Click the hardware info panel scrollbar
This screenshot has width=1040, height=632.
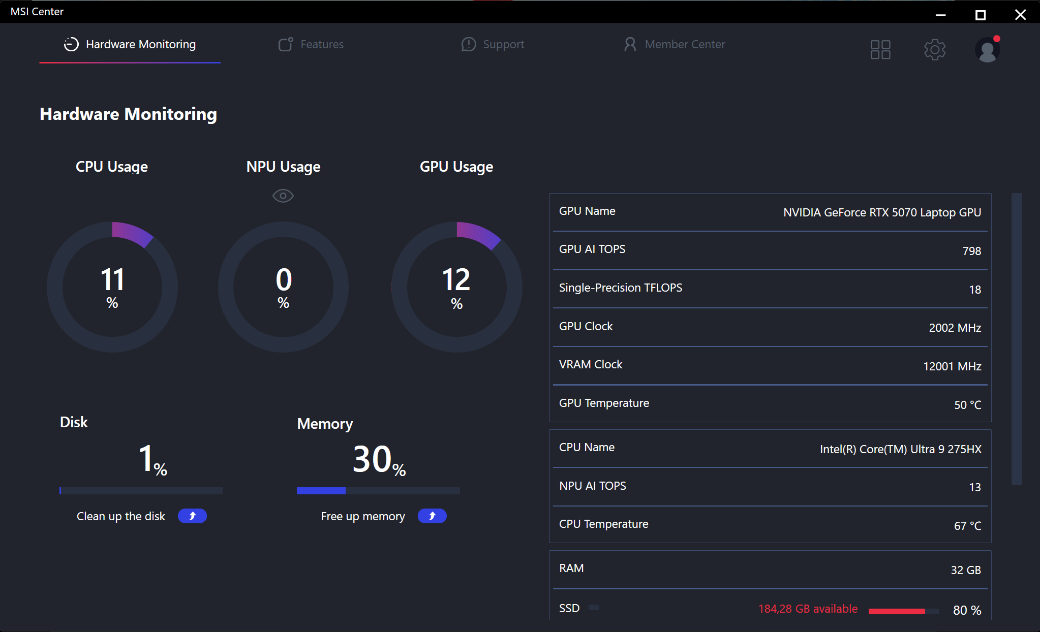[1017, 339]
